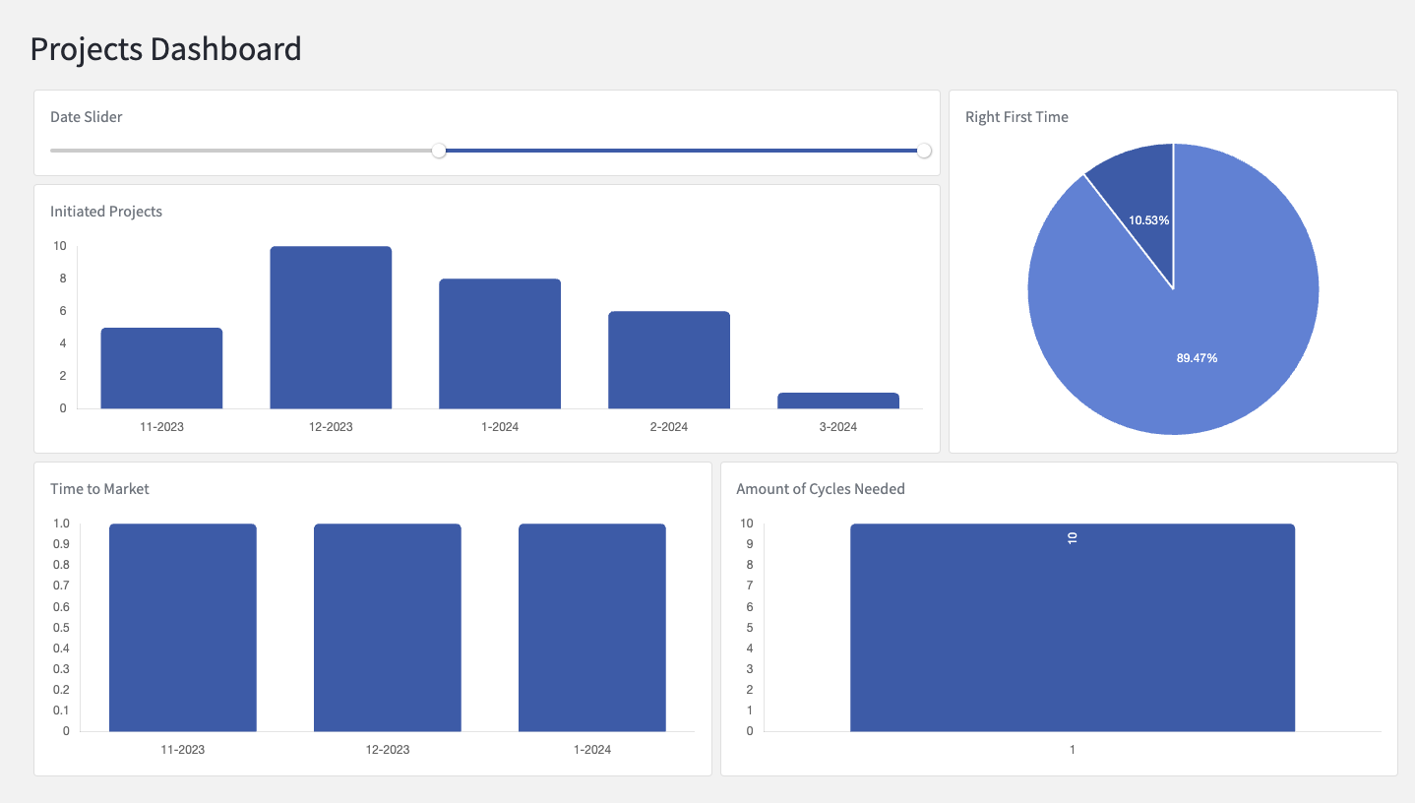Viewport: 1415px width, 803px height.
Task: Click the 11-2023 bar in Time to Market
Action: 183,628
